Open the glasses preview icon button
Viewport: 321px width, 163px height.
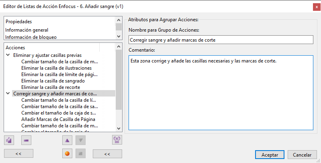click(117, 140)
